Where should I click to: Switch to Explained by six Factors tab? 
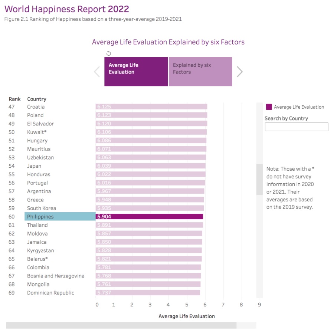pyautogui.click(x=200, y=72)
